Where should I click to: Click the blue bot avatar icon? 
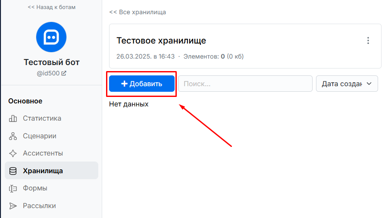pyautogui.click(x=51, y=37)
